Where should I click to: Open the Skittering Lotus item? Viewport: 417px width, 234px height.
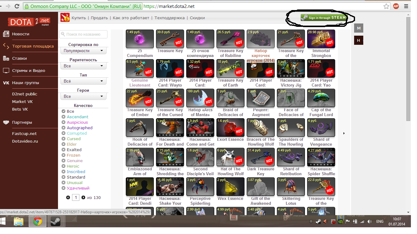coord(291,186)
